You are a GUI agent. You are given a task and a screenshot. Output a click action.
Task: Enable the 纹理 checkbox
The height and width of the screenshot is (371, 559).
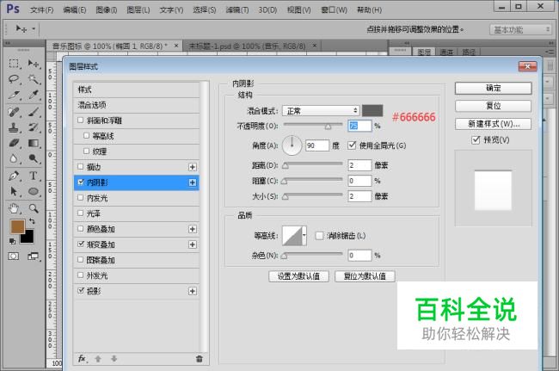86,151
